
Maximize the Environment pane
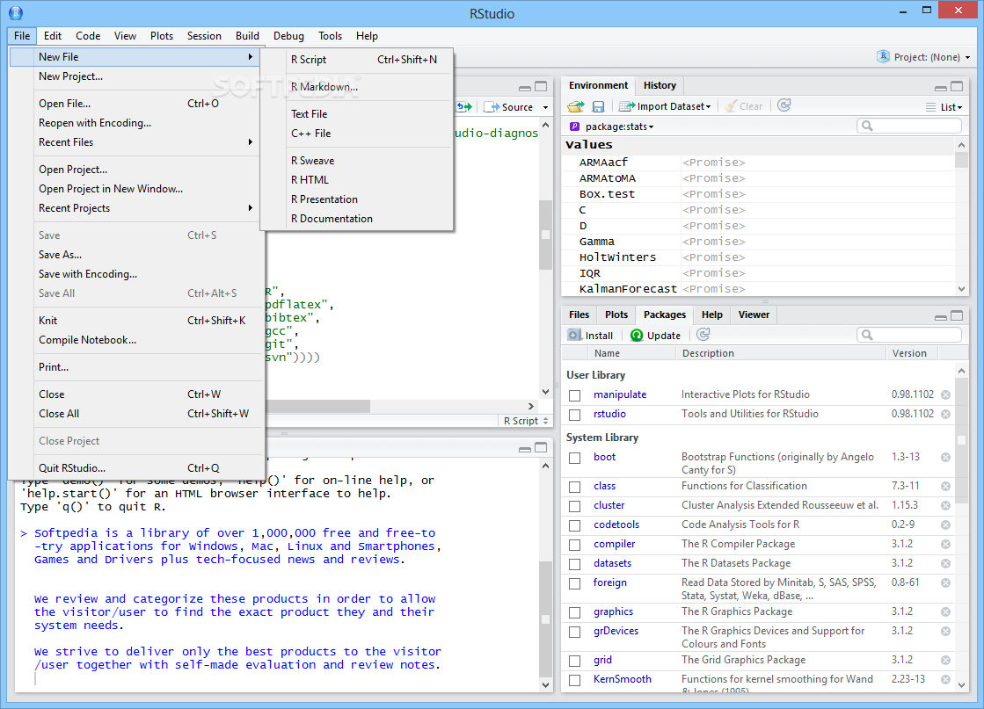pos(957,86)
